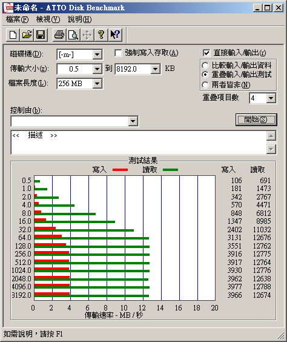Click the read value 12638 for 2048.0

coord(262,279)
